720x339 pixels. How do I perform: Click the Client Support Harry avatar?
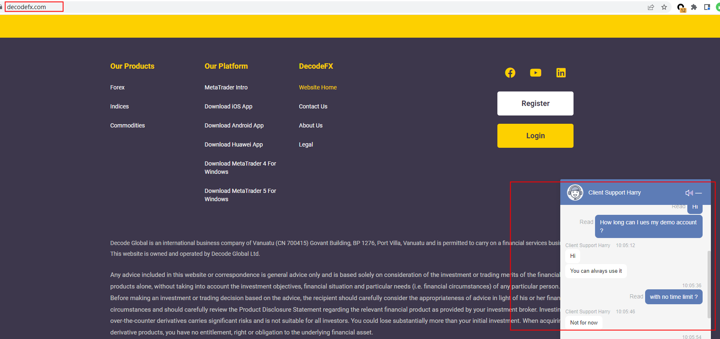(x=575, y=192)
